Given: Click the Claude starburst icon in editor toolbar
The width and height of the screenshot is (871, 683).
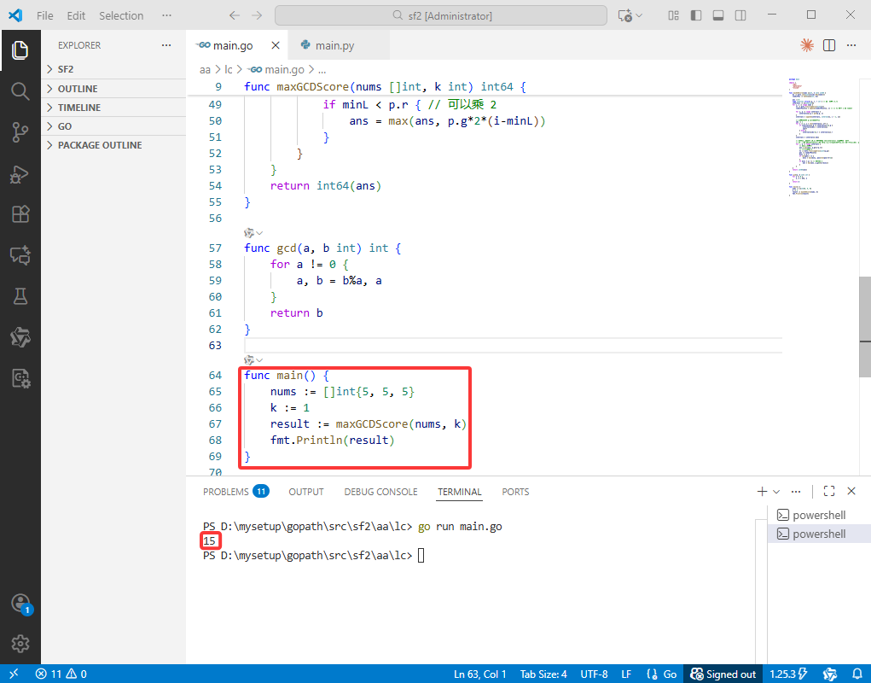Looking at the screenshot, I should (806, 45).
